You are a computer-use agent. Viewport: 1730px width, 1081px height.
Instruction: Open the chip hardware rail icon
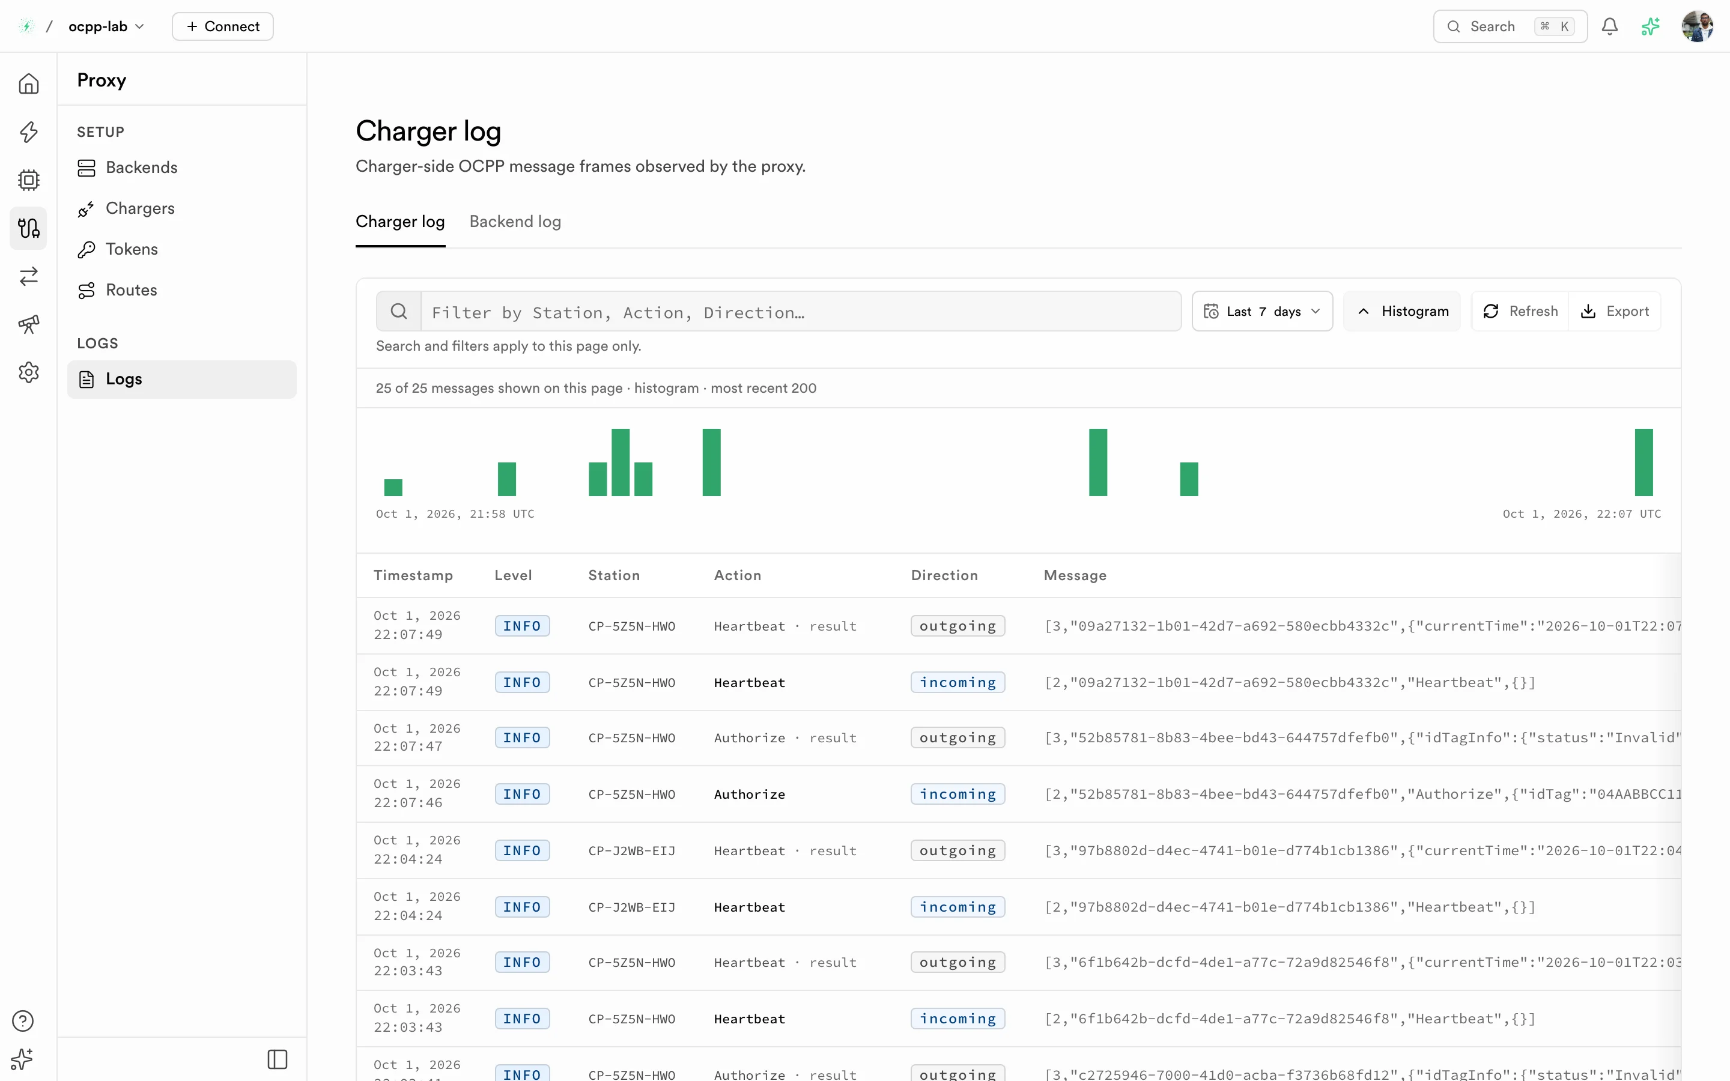point(29,180)
